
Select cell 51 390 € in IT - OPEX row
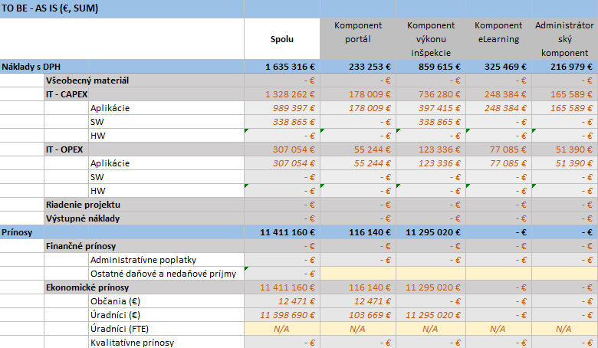[564, 149]
